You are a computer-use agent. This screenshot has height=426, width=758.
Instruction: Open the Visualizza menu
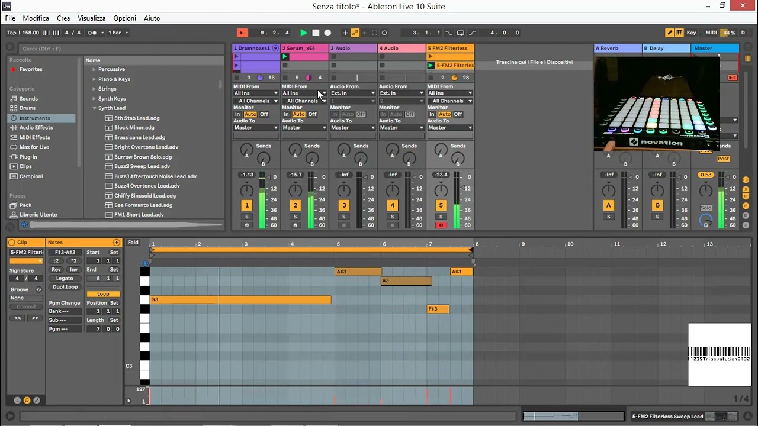tap(91, 18)
